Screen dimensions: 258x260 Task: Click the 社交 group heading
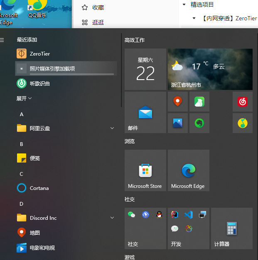[x=130, y=199]
